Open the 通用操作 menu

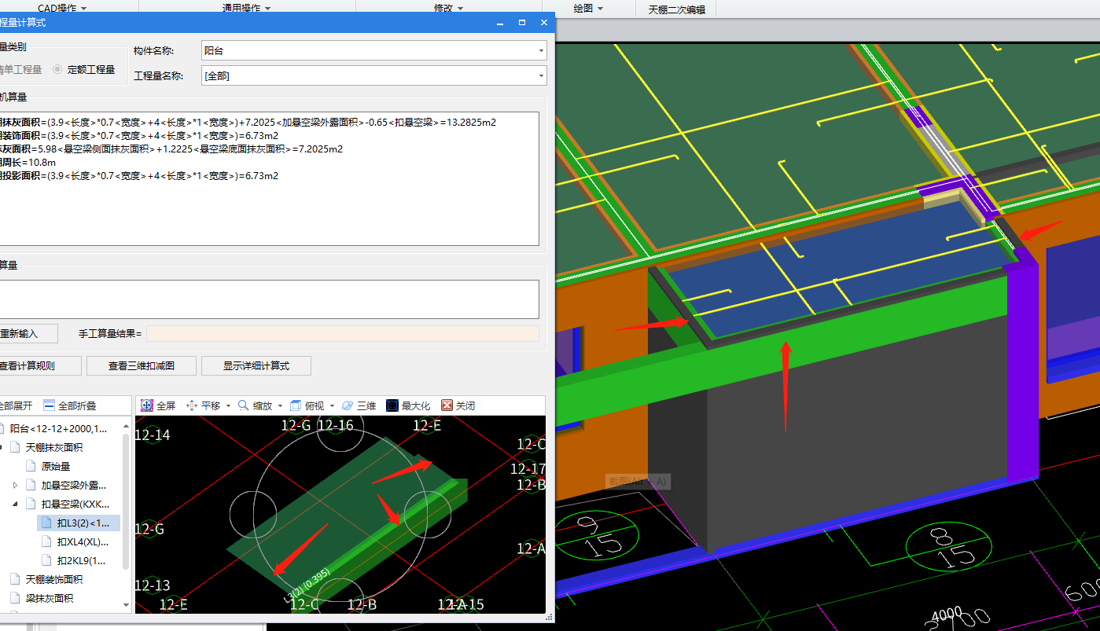[246, 8]
